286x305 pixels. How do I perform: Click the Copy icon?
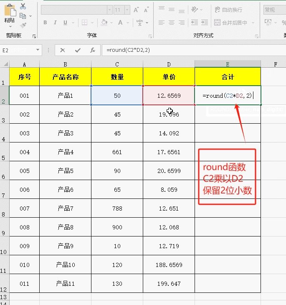pyautogui.click(x=23, y=16)
